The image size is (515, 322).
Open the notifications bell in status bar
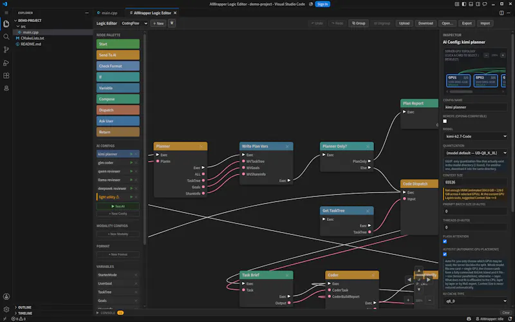point(510,319)
